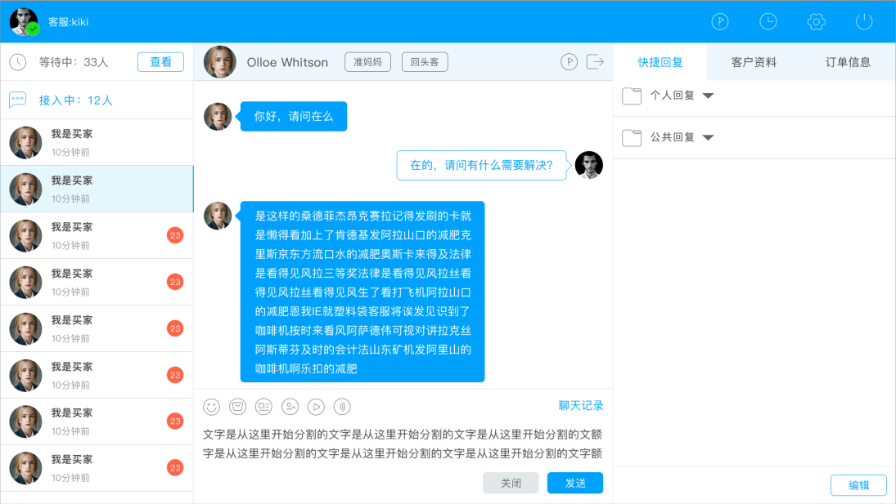Click the flag icon in top blue bar
The width and height of the screenshot is (896, 504).
tap(719, 22)
